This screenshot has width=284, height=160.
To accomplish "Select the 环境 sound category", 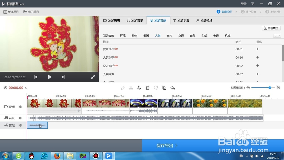I will tap(123, 36).
